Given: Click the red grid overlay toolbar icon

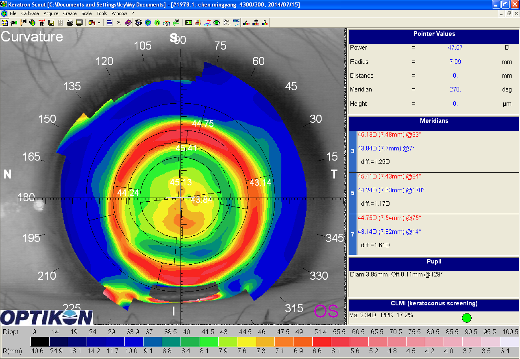Looking at the screenshot, I should click(x=198, y=22).
